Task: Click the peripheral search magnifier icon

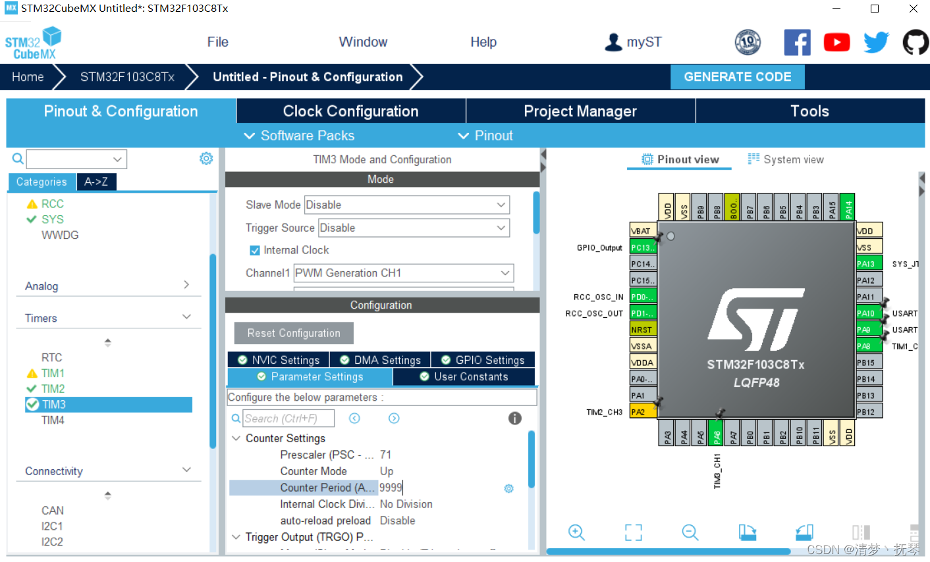Action: tap(18, 159)
